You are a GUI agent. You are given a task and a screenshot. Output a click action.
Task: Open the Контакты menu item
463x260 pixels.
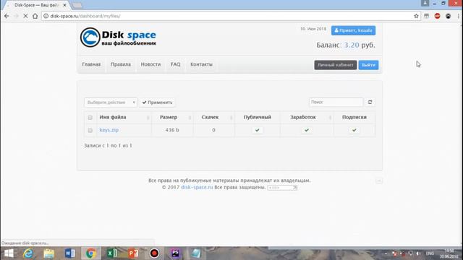(201, 64)
